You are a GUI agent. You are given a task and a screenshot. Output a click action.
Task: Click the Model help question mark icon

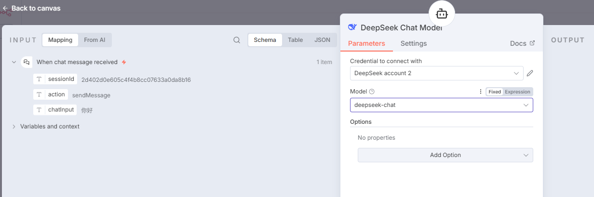pos(372,92)
